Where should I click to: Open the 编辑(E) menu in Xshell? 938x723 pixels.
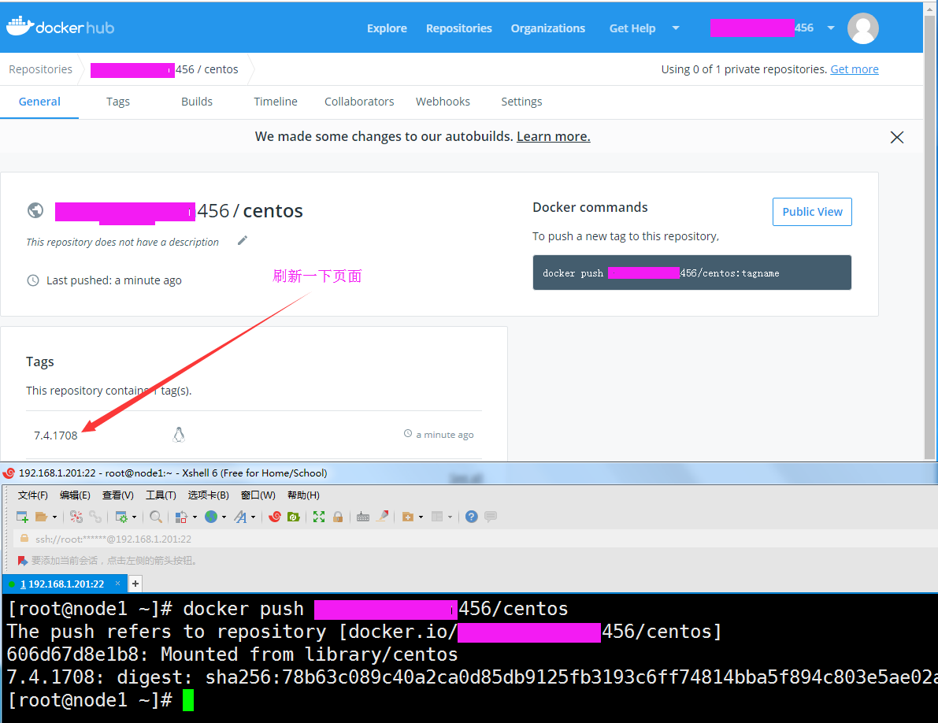[x=75, y=495]
